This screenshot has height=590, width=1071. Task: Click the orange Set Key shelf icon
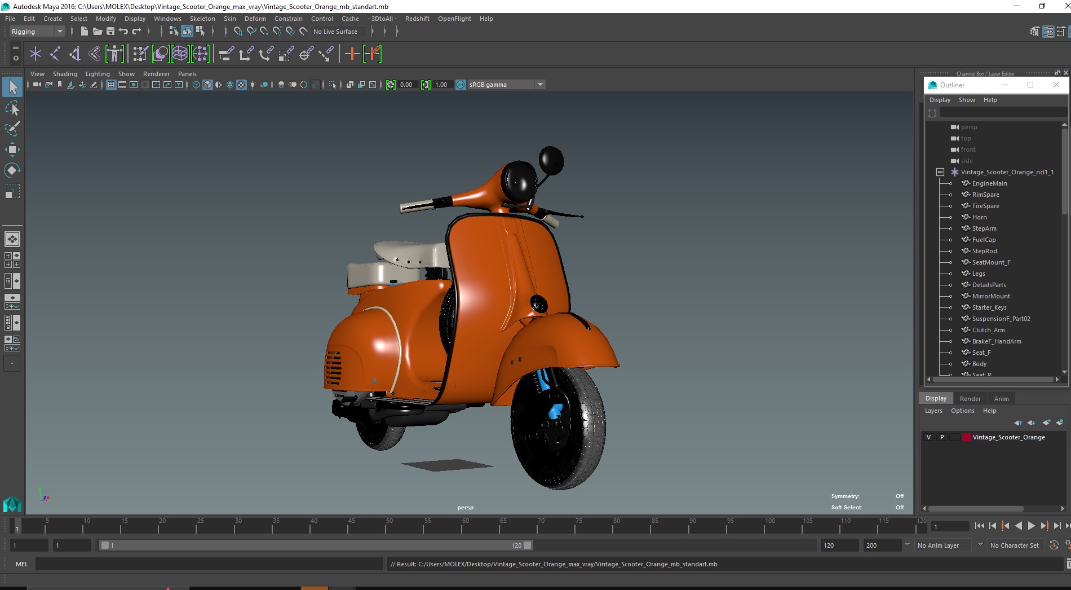tap(352, 54)
